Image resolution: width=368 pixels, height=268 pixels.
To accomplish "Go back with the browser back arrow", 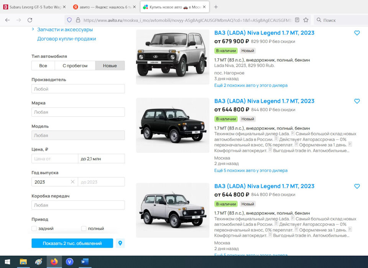I will pos(8,20).
